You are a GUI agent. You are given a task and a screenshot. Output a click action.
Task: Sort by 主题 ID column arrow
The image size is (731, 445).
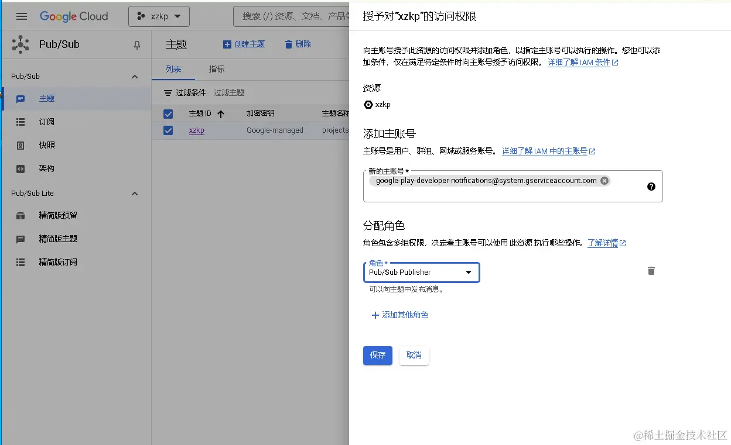pyautogui.click(x=221, y=114)
